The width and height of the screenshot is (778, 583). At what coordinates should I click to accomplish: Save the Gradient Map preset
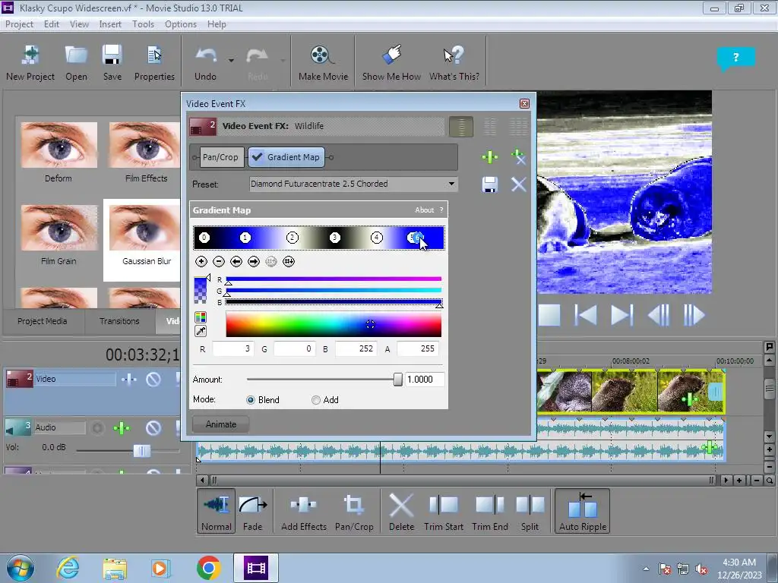(x=490, y=184)
